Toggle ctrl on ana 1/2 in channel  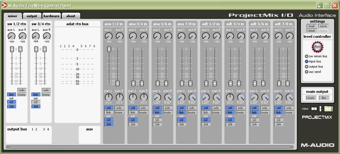click(109, 108)
